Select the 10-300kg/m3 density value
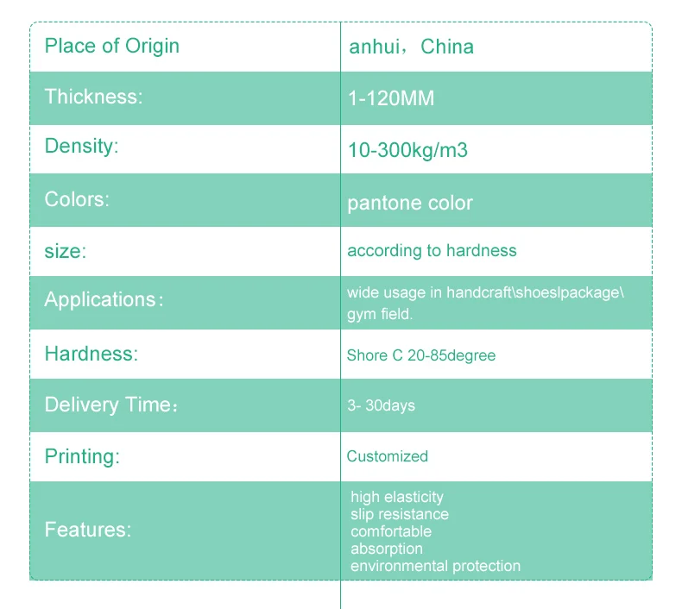 coord(407,150)
